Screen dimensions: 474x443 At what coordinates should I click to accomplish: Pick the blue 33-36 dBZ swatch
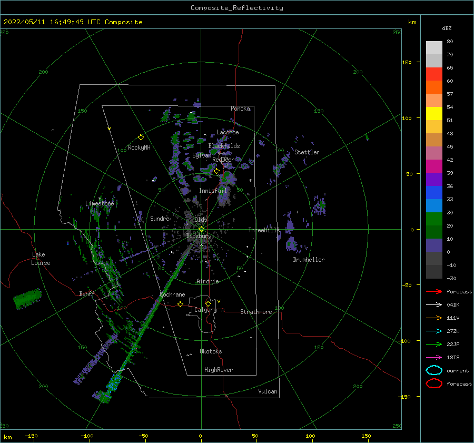(434, 193)
